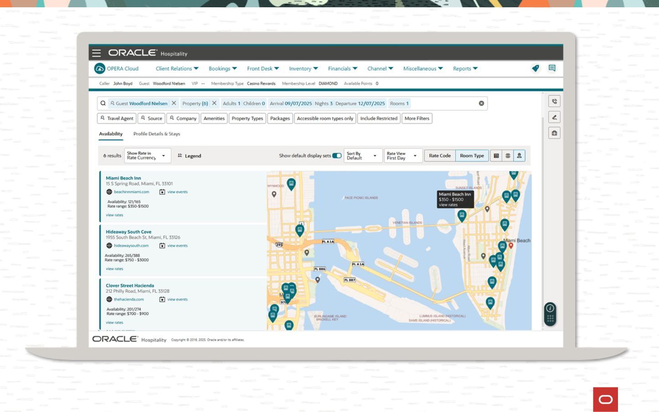The height and width of the screenshot is (412, 659).
Task: Click the More Filters button
Action: point(416,118)
